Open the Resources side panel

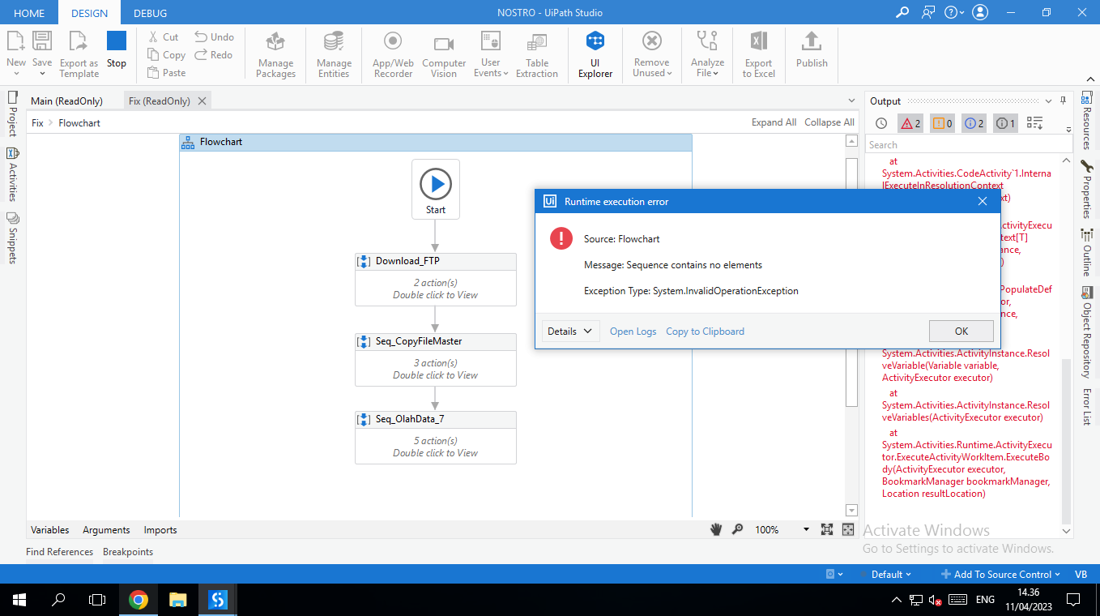point(1086,120)
